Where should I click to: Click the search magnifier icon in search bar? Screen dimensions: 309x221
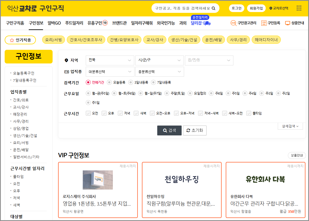pyautogui.click(x=214, y=8)
